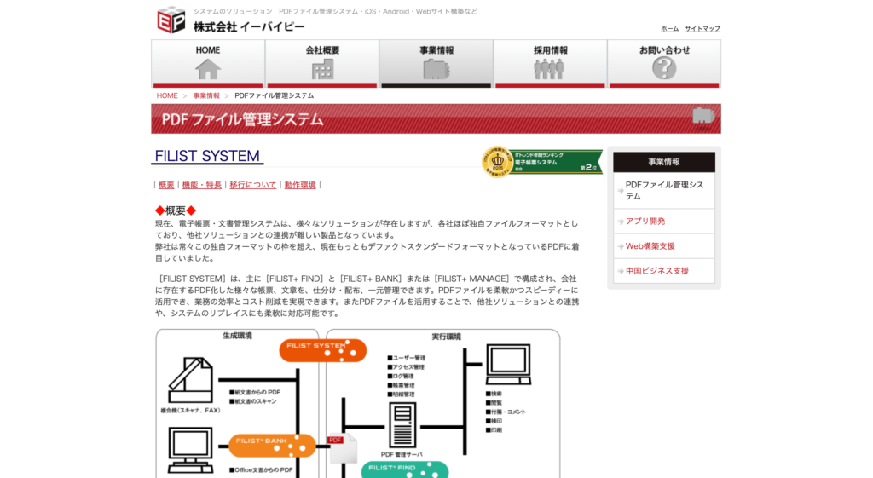Screen dimensions: 873x478
Task: Click the ■付箋・コメント item in diagram
Action: [x=506, y=412]
